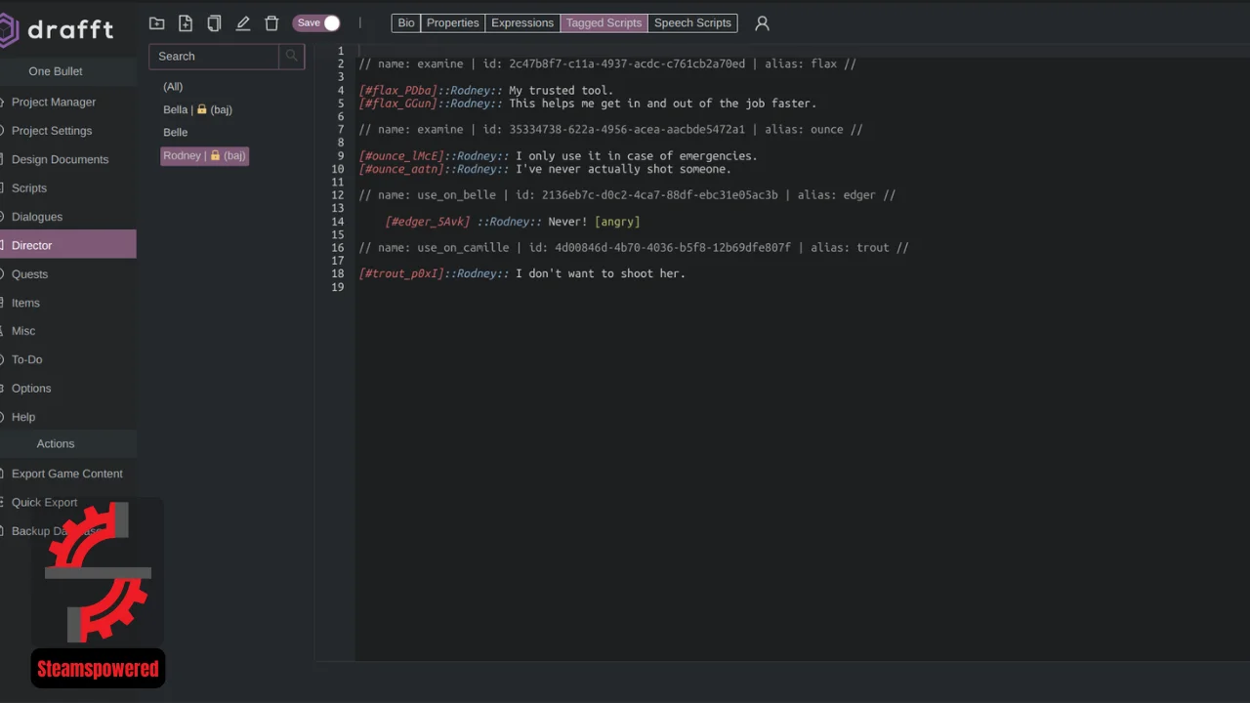Click the use_on_camille comment line
This screenshot has width=1250, height=703.
634,248
